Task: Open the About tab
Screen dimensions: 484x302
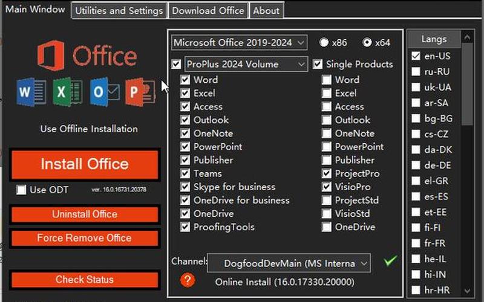Action: [266, 10]
